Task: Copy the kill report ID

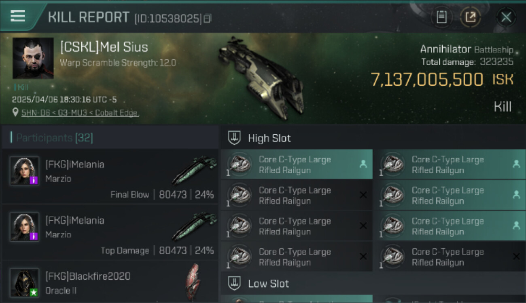Action: point(208,18)
